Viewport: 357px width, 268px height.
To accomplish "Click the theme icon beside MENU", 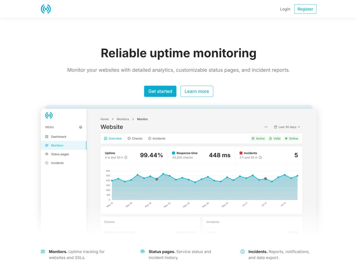I will [80, 127].
